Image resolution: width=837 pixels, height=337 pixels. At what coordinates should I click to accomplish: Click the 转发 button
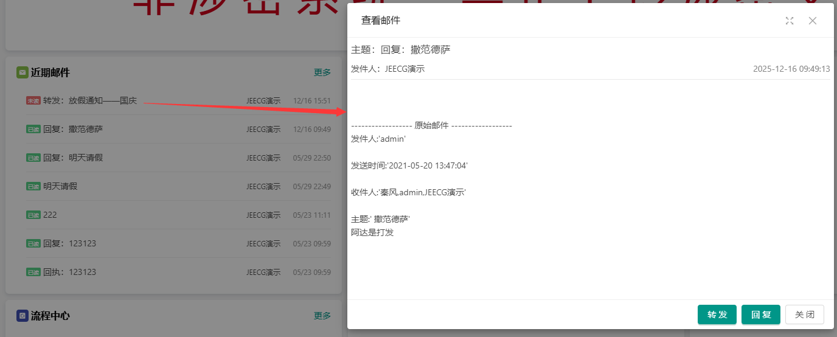[717, 314]
